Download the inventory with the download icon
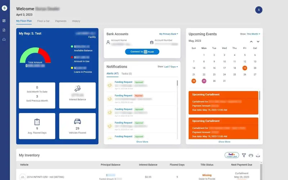 click(258, 156)
